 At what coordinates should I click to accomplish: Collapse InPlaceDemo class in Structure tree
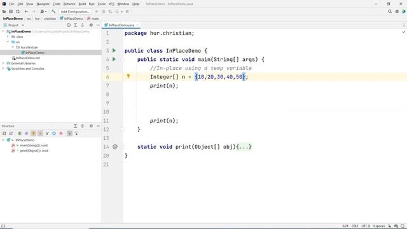pyautogui.click(x=3, y=140)
